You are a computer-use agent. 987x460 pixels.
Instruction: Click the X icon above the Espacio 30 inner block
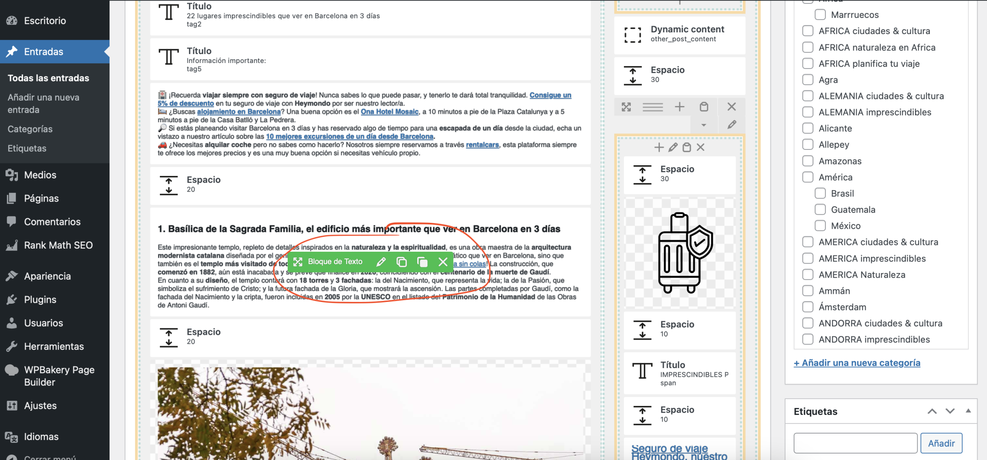tap(701, 147)
